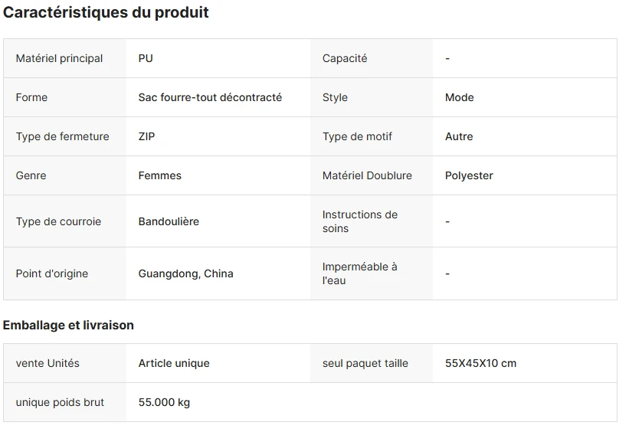Click the "Emballage et livraison" heading
Viewport: 629px width, 442px height.
[68, 325]
